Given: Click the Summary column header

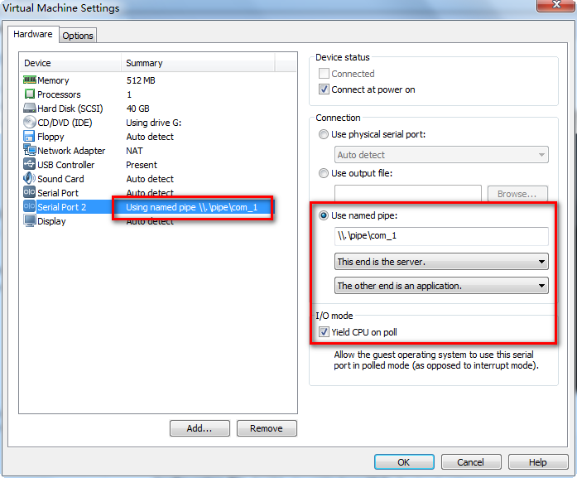Looking at the screenshot, I should click(198, 63).
